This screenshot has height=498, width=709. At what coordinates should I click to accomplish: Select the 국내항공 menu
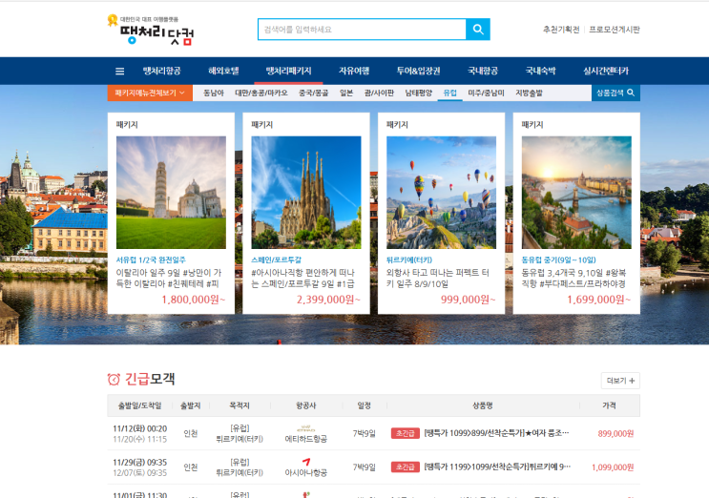click(483, 71)
